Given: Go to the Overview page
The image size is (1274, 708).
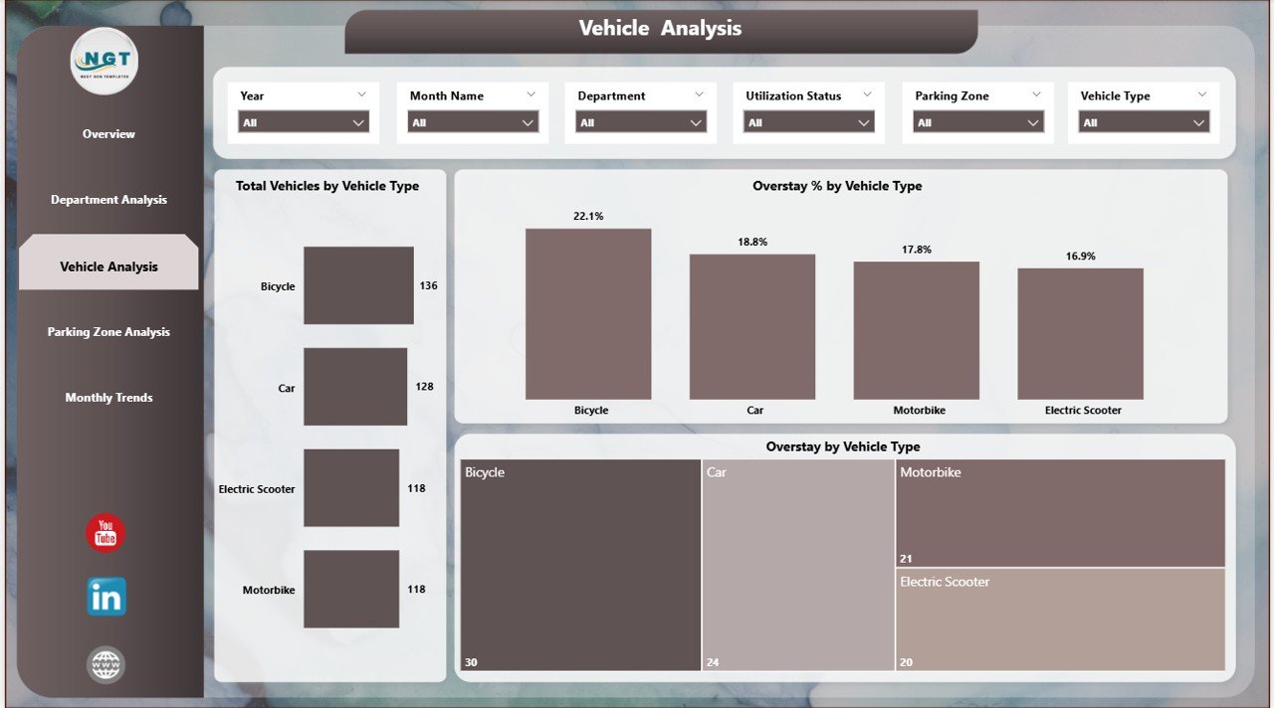Looking at the screenshot, I should pos(108,134).
